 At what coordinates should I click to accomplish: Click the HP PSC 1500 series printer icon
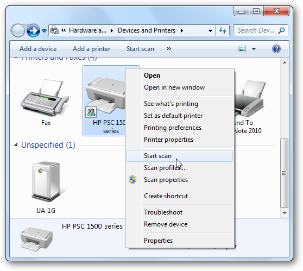[x=105, y=94]
